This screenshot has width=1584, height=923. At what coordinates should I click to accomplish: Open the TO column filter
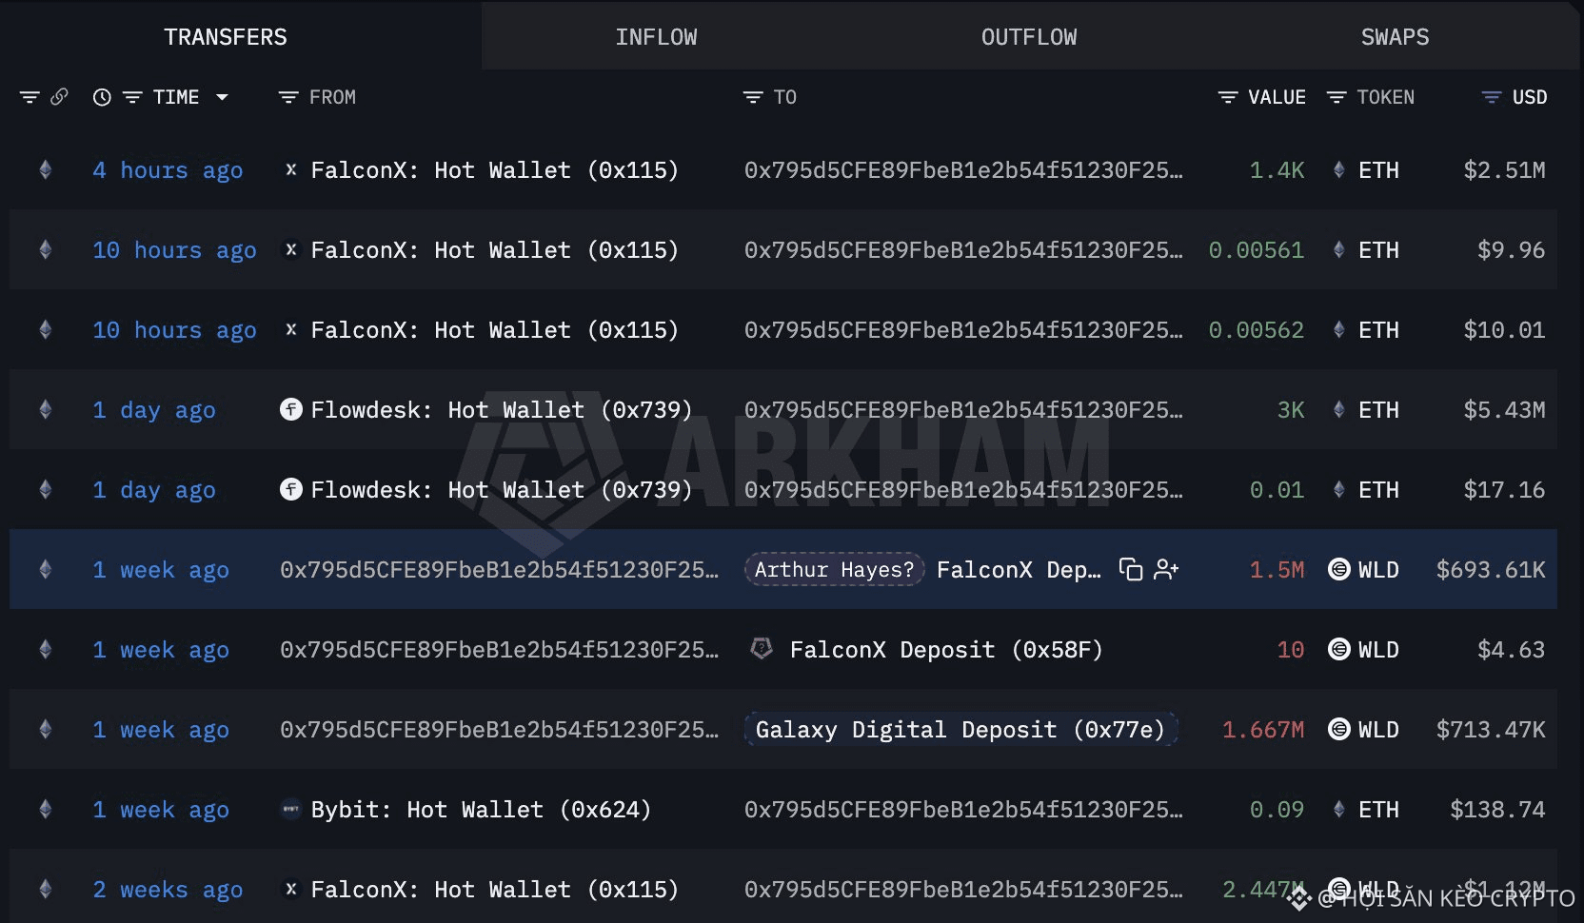[x=753, y=97]
